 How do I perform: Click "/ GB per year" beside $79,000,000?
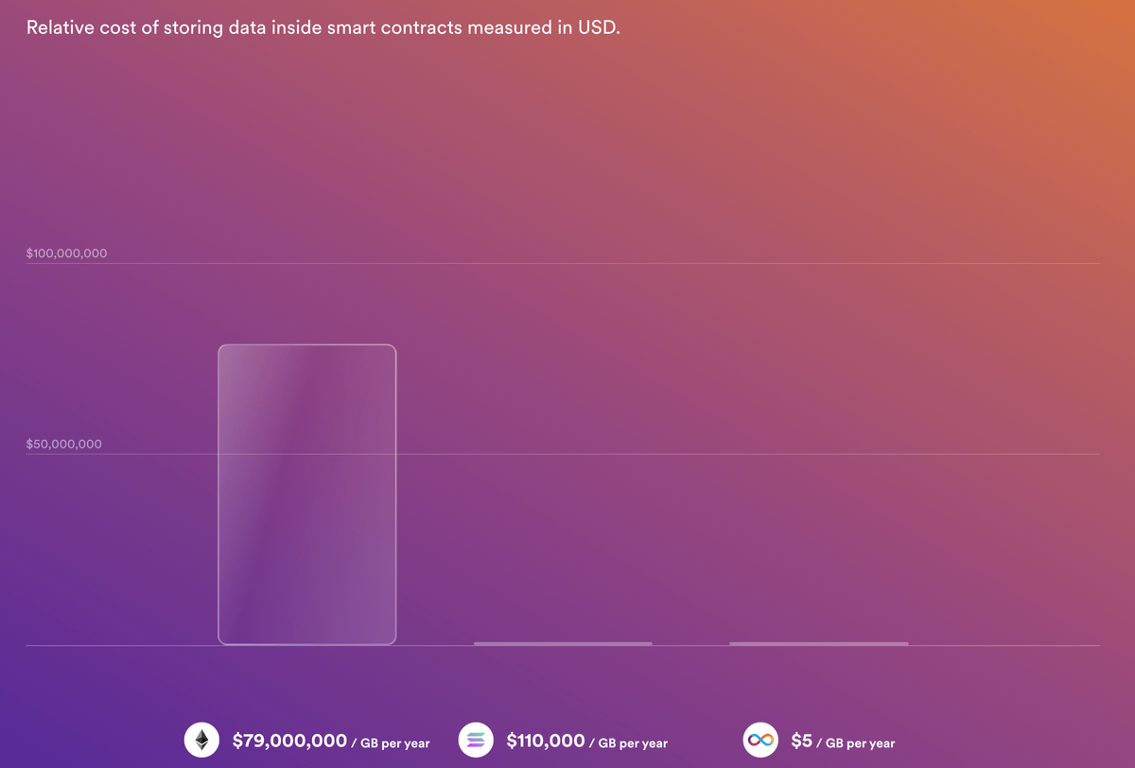[391, 743]
